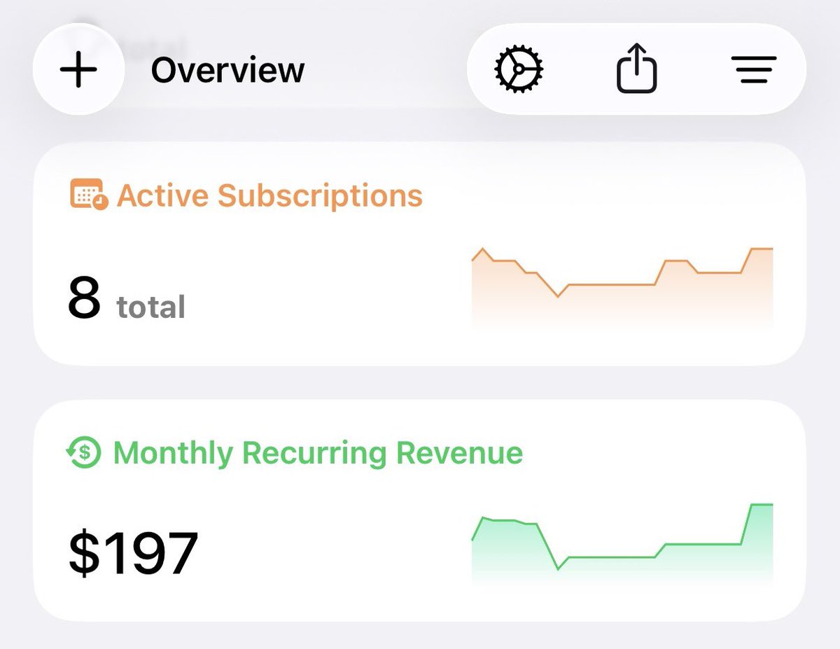Open the filter lines menu icon
Image resolution: width=840 pixels, height=649 pixels.
pyautogui.click(x=754, y=70)
